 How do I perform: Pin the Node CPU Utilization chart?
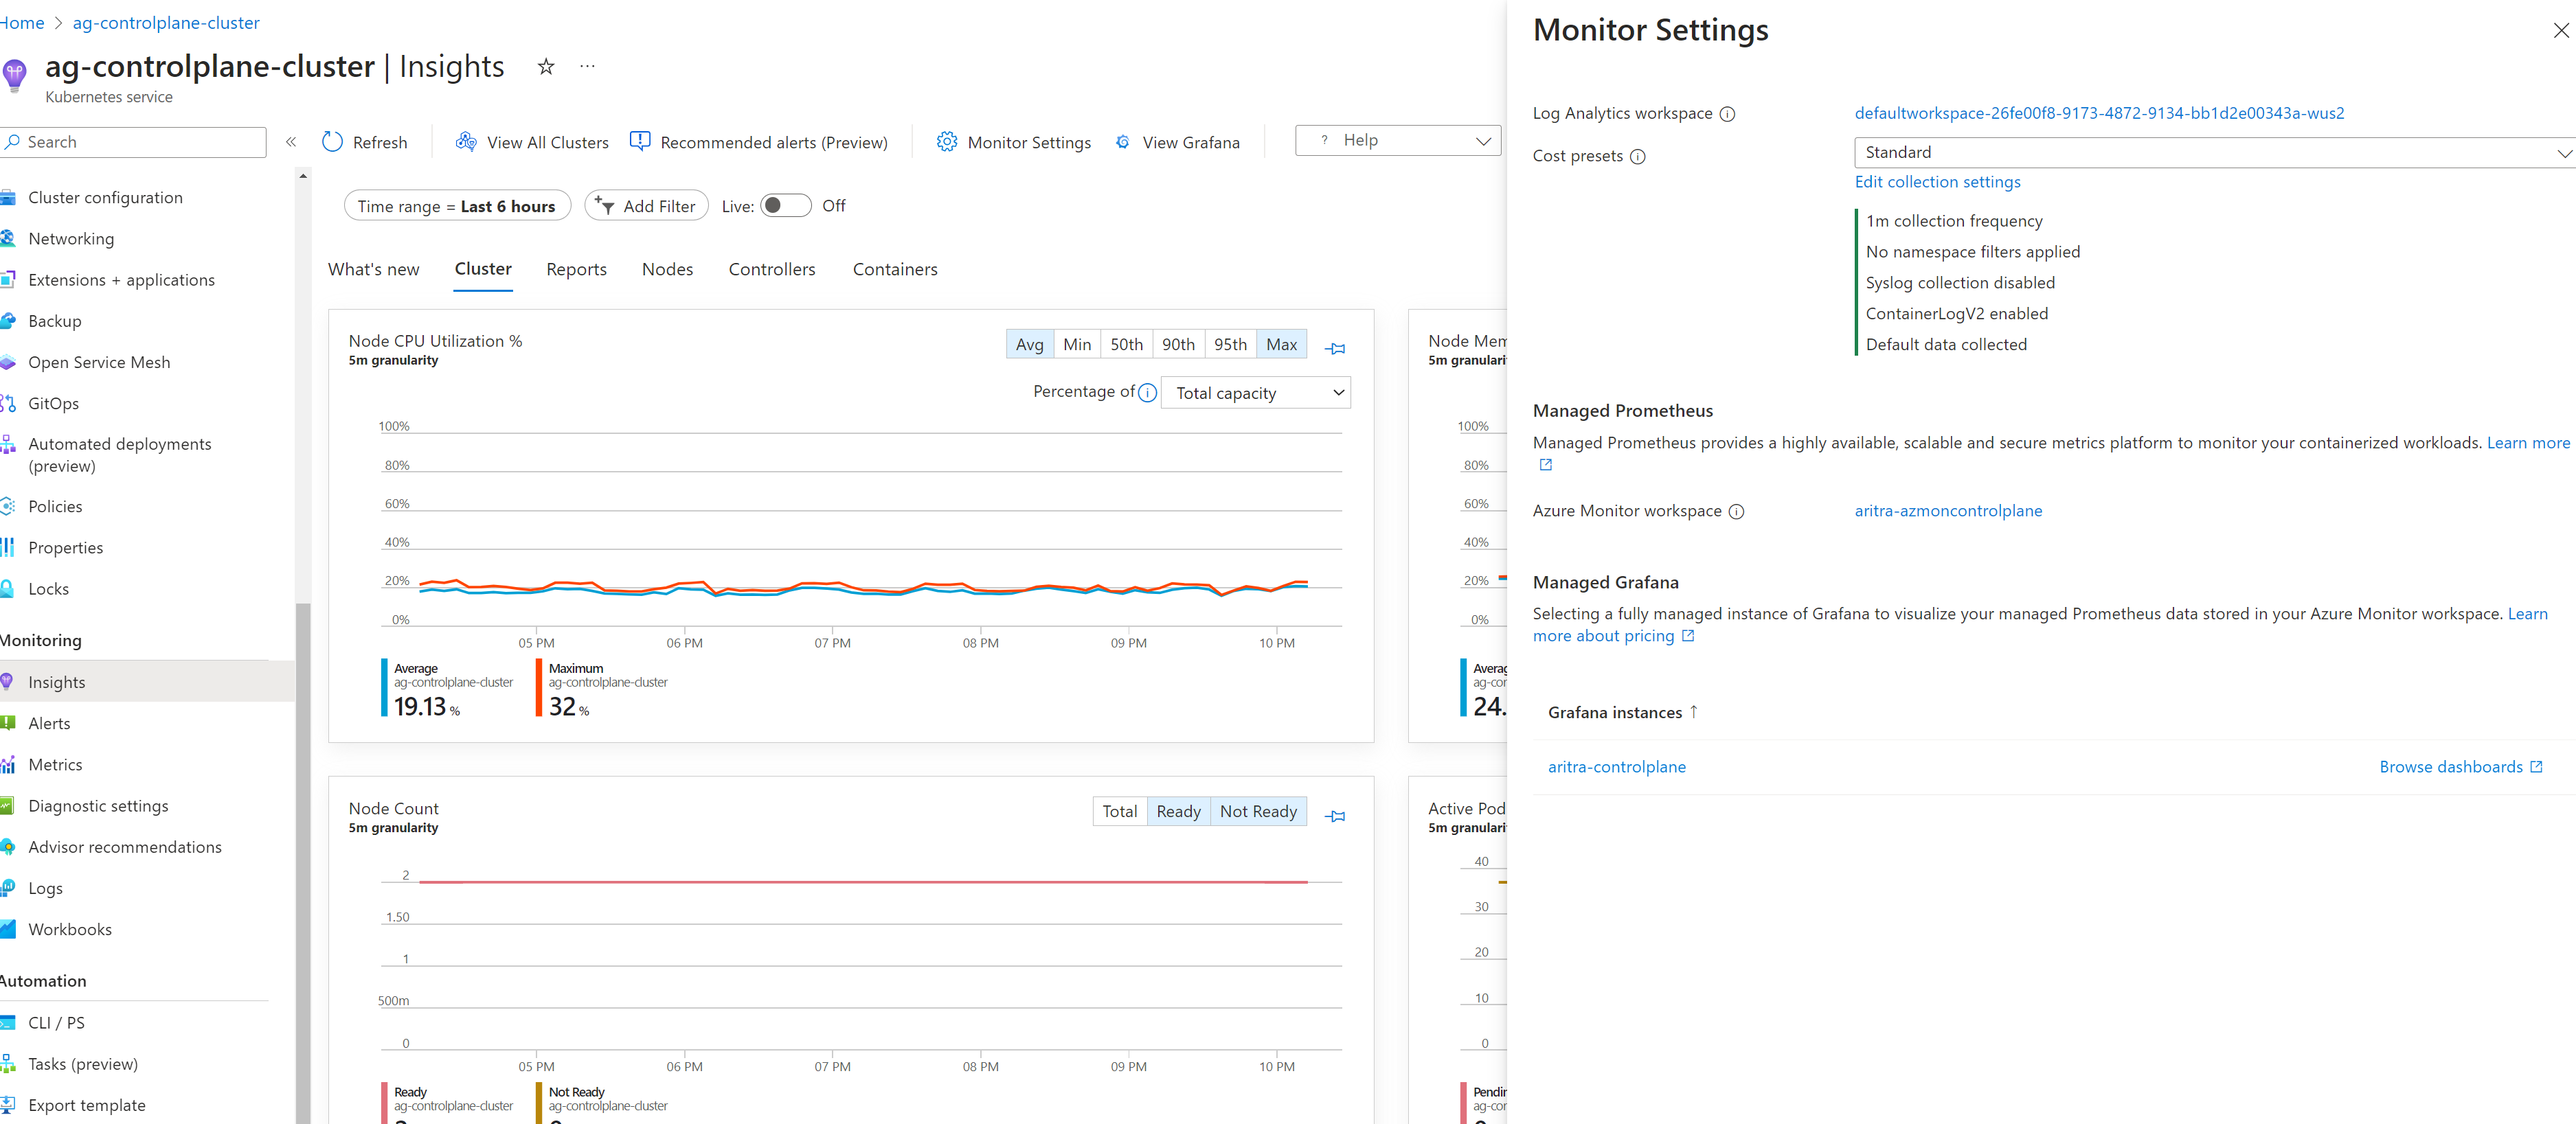[x=1335, y=349]
